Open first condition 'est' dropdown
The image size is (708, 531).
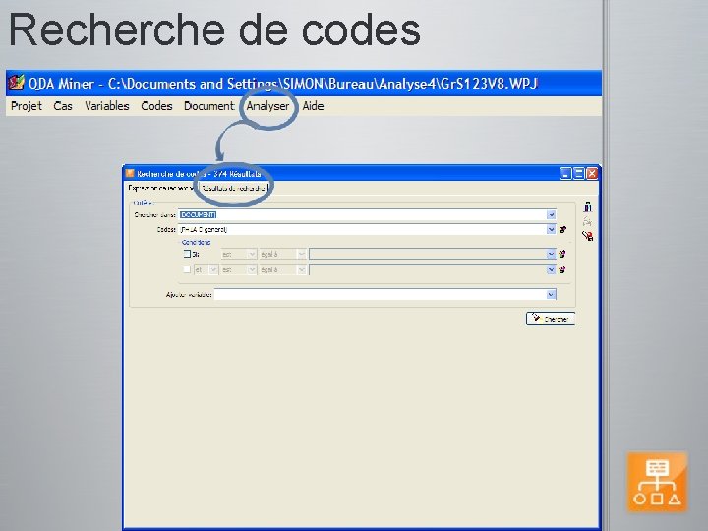252,255
